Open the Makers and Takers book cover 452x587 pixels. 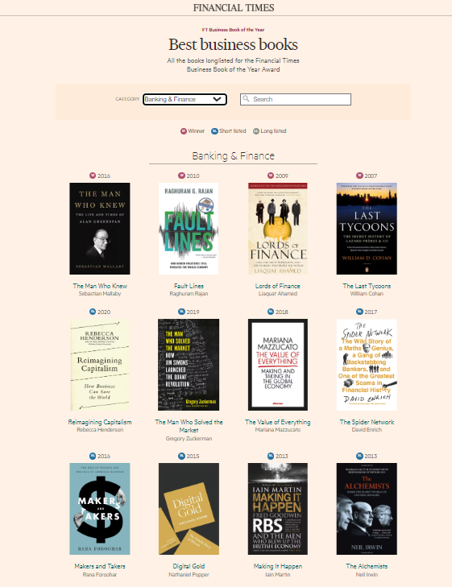pyautogui.click(x=100, y=509)
